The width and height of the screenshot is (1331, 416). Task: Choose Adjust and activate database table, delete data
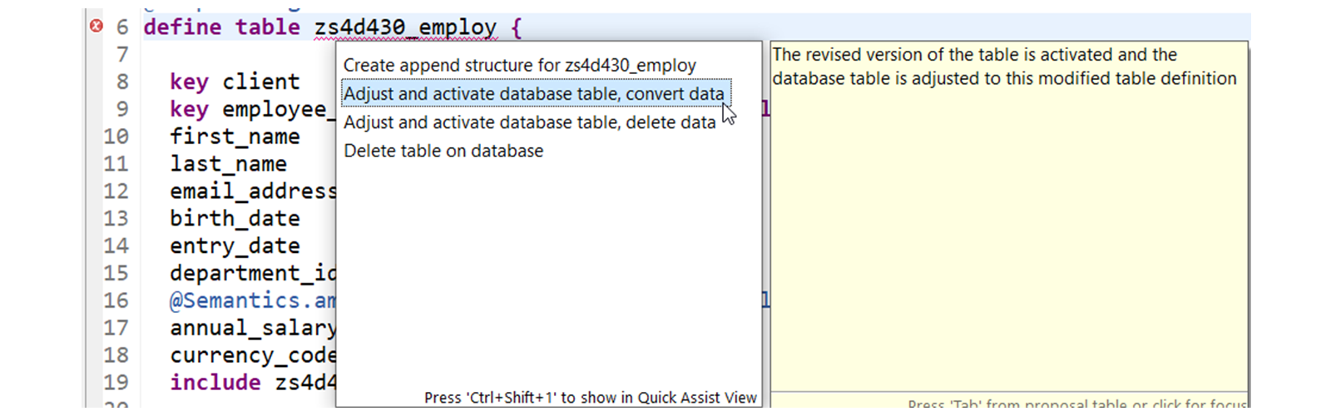[x=530, y=122]
